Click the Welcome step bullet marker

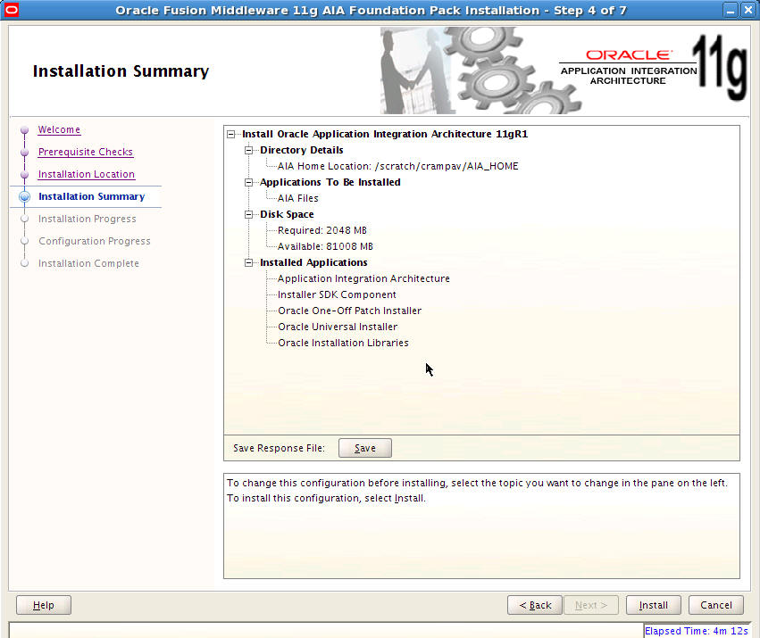(x=25, y=129)
